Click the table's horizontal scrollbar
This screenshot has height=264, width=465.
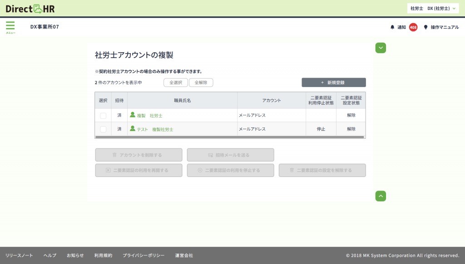[229, 137]
